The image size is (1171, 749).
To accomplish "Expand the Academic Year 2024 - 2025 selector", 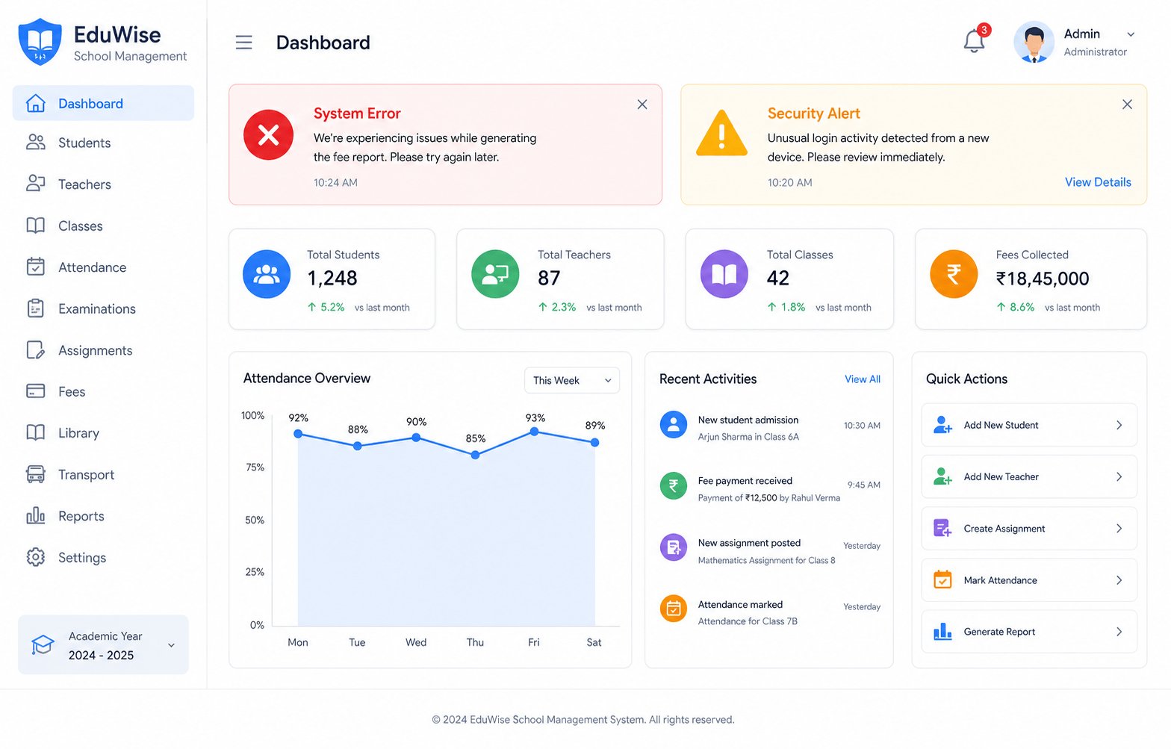I will (x=103, y=644).
